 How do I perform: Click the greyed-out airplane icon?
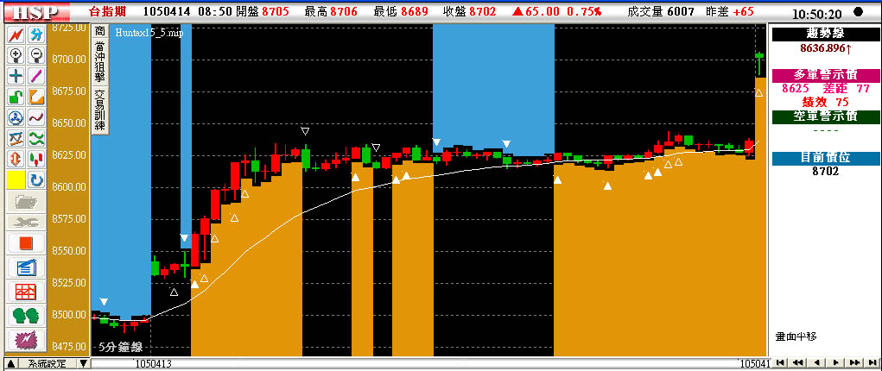click(27, 222)
